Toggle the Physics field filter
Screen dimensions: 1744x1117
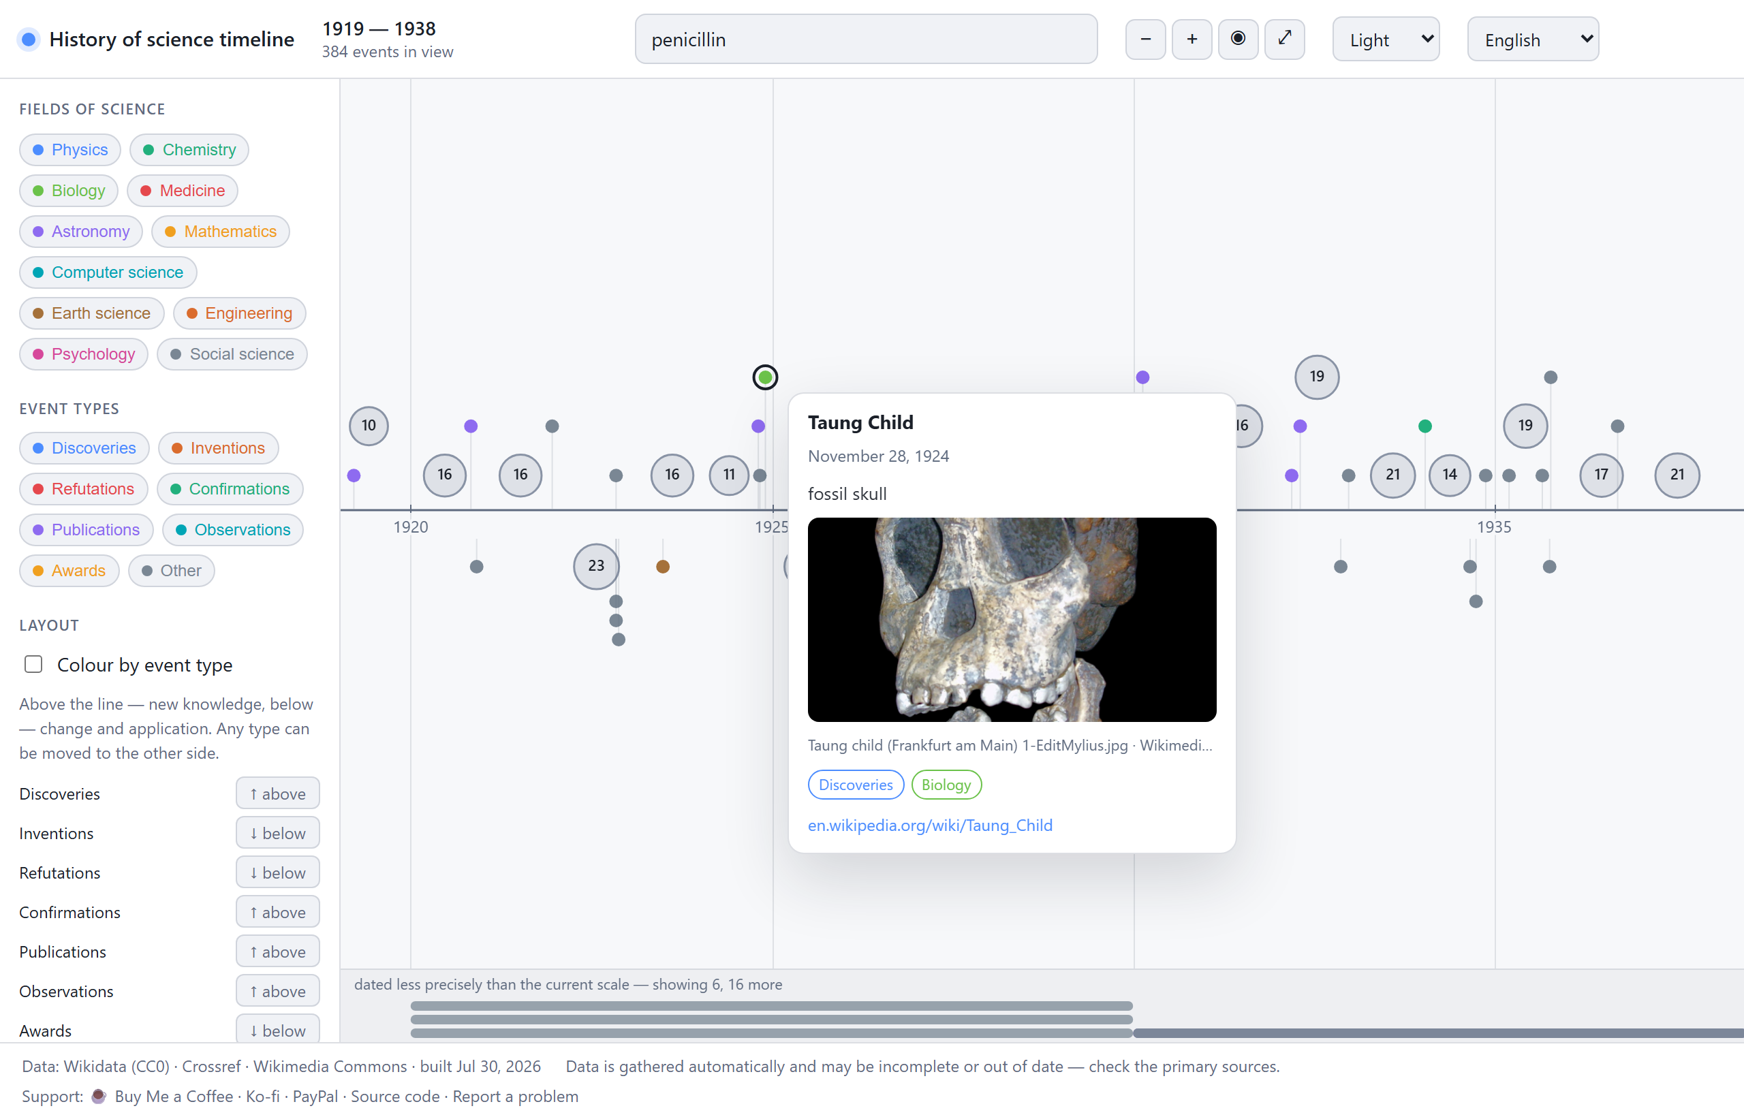70,150
